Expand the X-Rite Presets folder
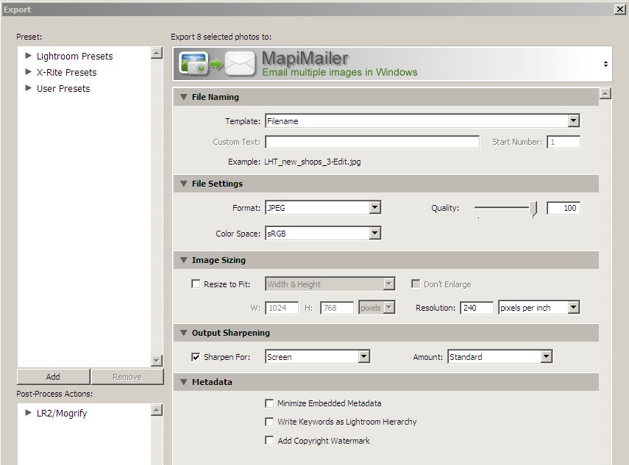 point(28,72)
